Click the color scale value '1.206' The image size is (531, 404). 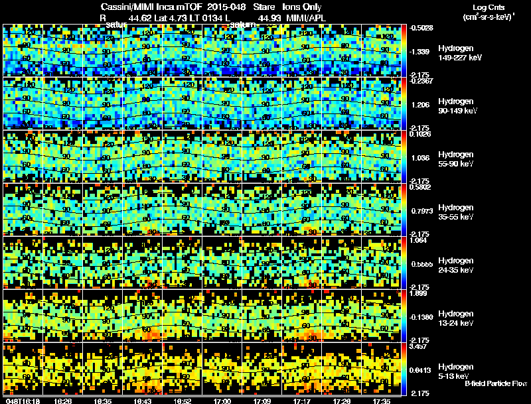(420, 105)
